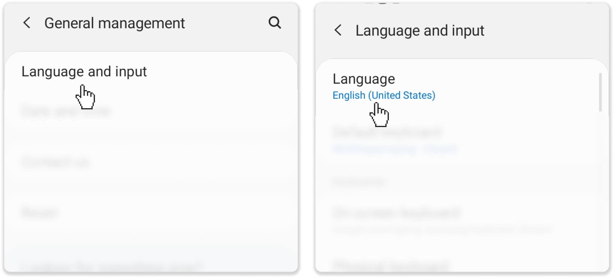Tap the back arrow beside General management
Image resolution: width=614 pixels, height=278 pixels.
(x=27, y=23)
